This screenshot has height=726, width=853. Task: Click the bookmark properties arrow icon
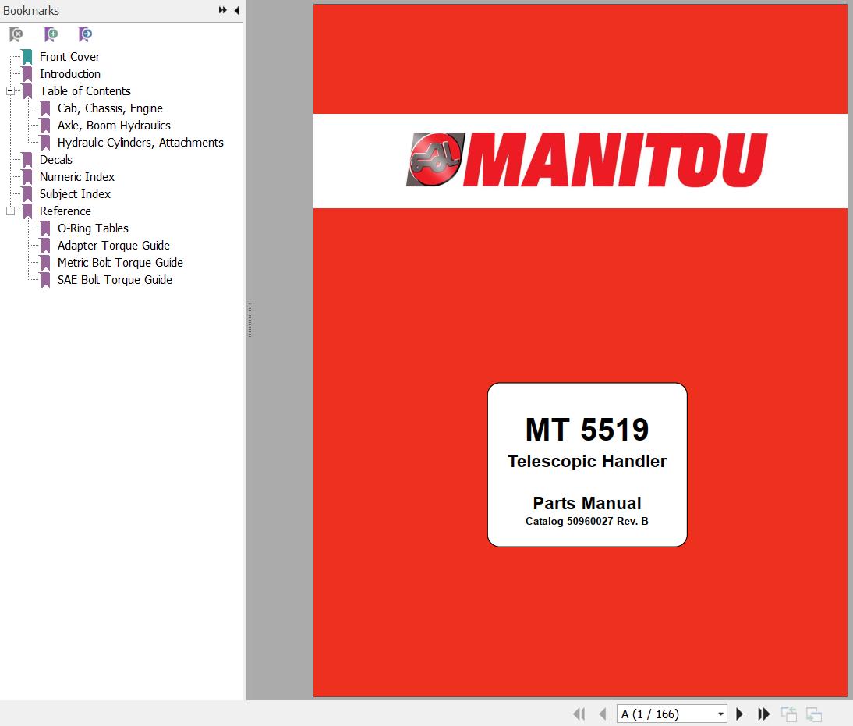pos(85,34)
